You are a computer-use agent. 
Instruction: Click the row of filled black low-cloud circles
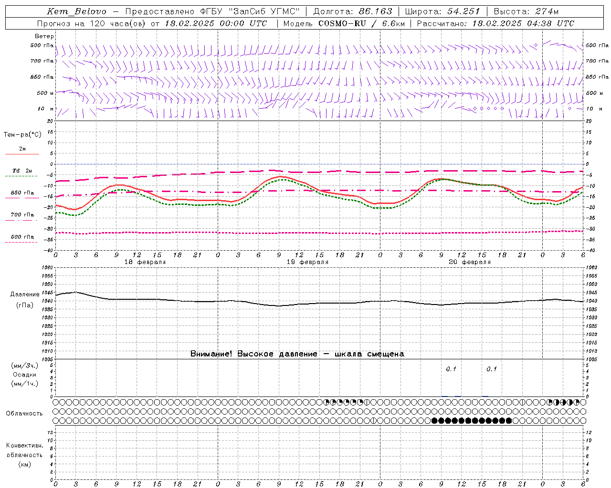coord(472,420)
